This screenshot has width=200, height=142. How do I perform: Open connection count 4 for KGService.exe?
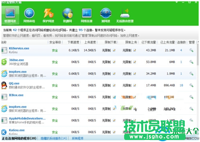point(181,50)
